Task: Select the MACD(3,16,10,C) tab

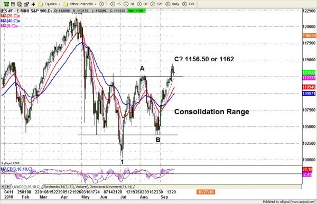Action: pos(27,187)
